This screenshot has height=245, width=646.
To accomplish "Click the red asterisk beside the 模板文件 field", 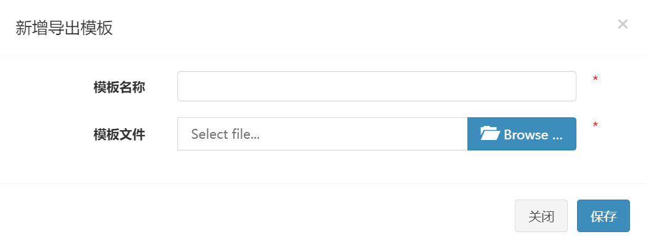I will tap(595, 125).
